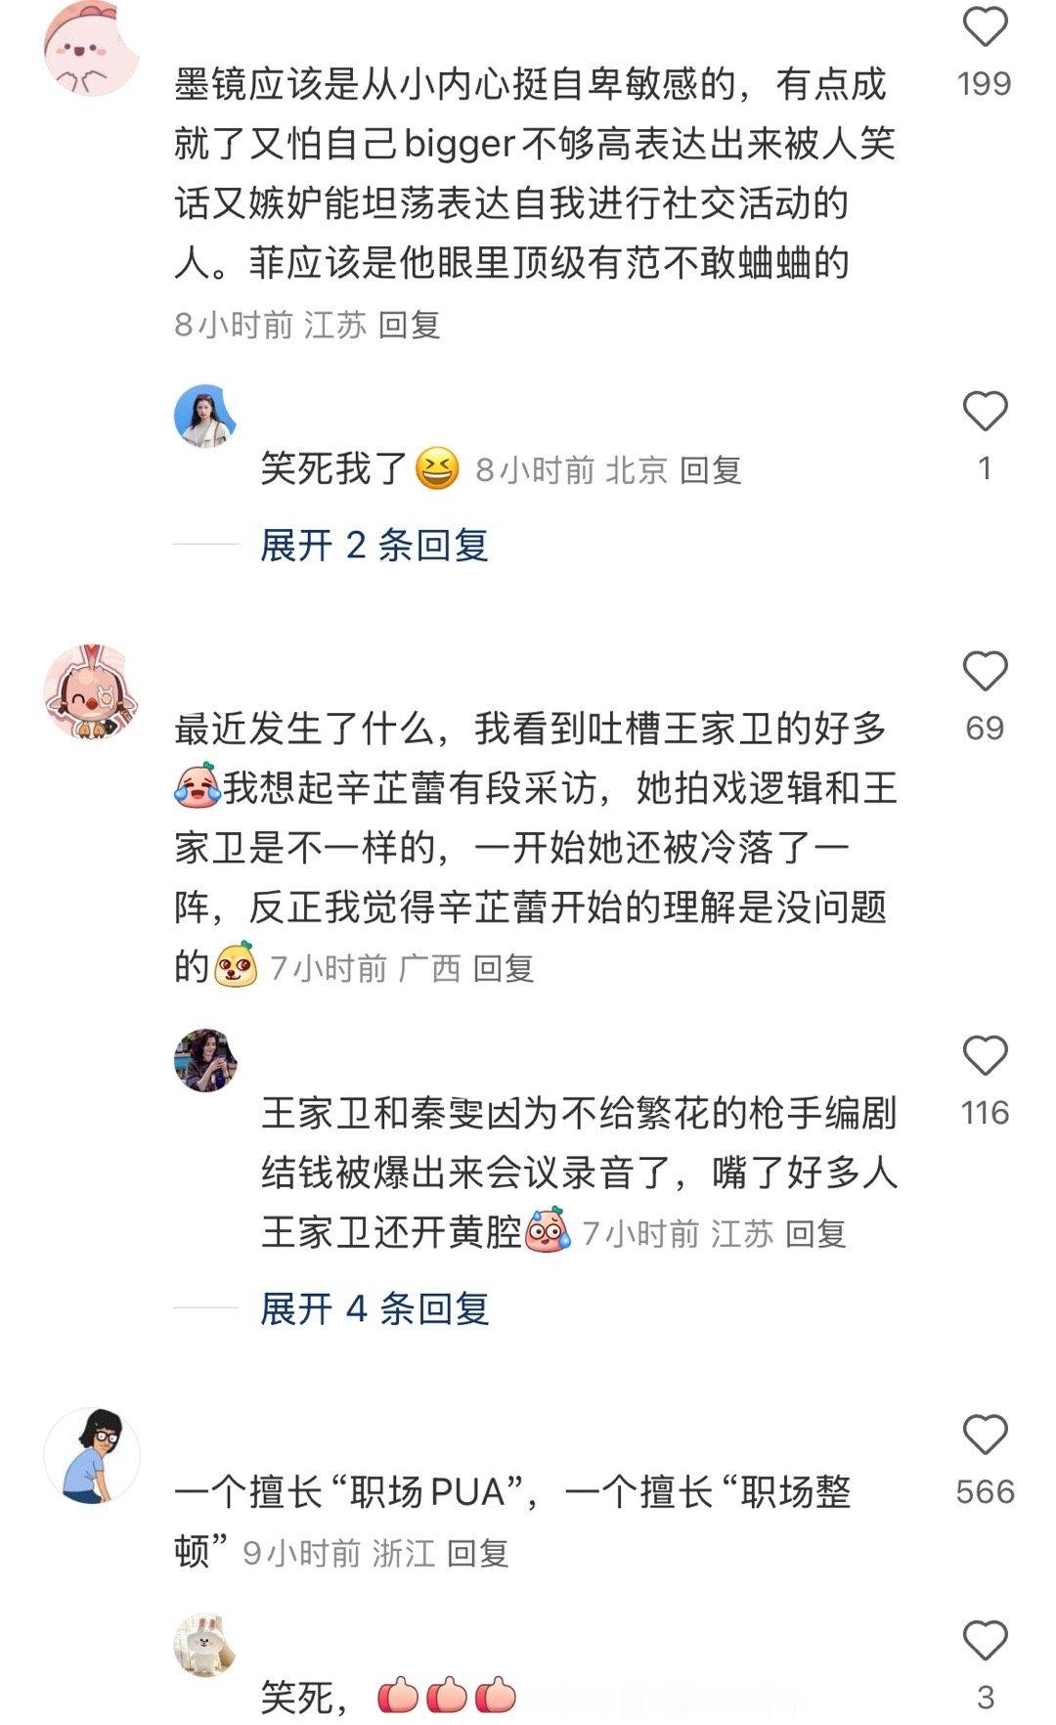Tap 回复 on the 7小时前 江苏 reply
The height and width of the screenshot is (1725, 1056).
[x=815, y=1234]
